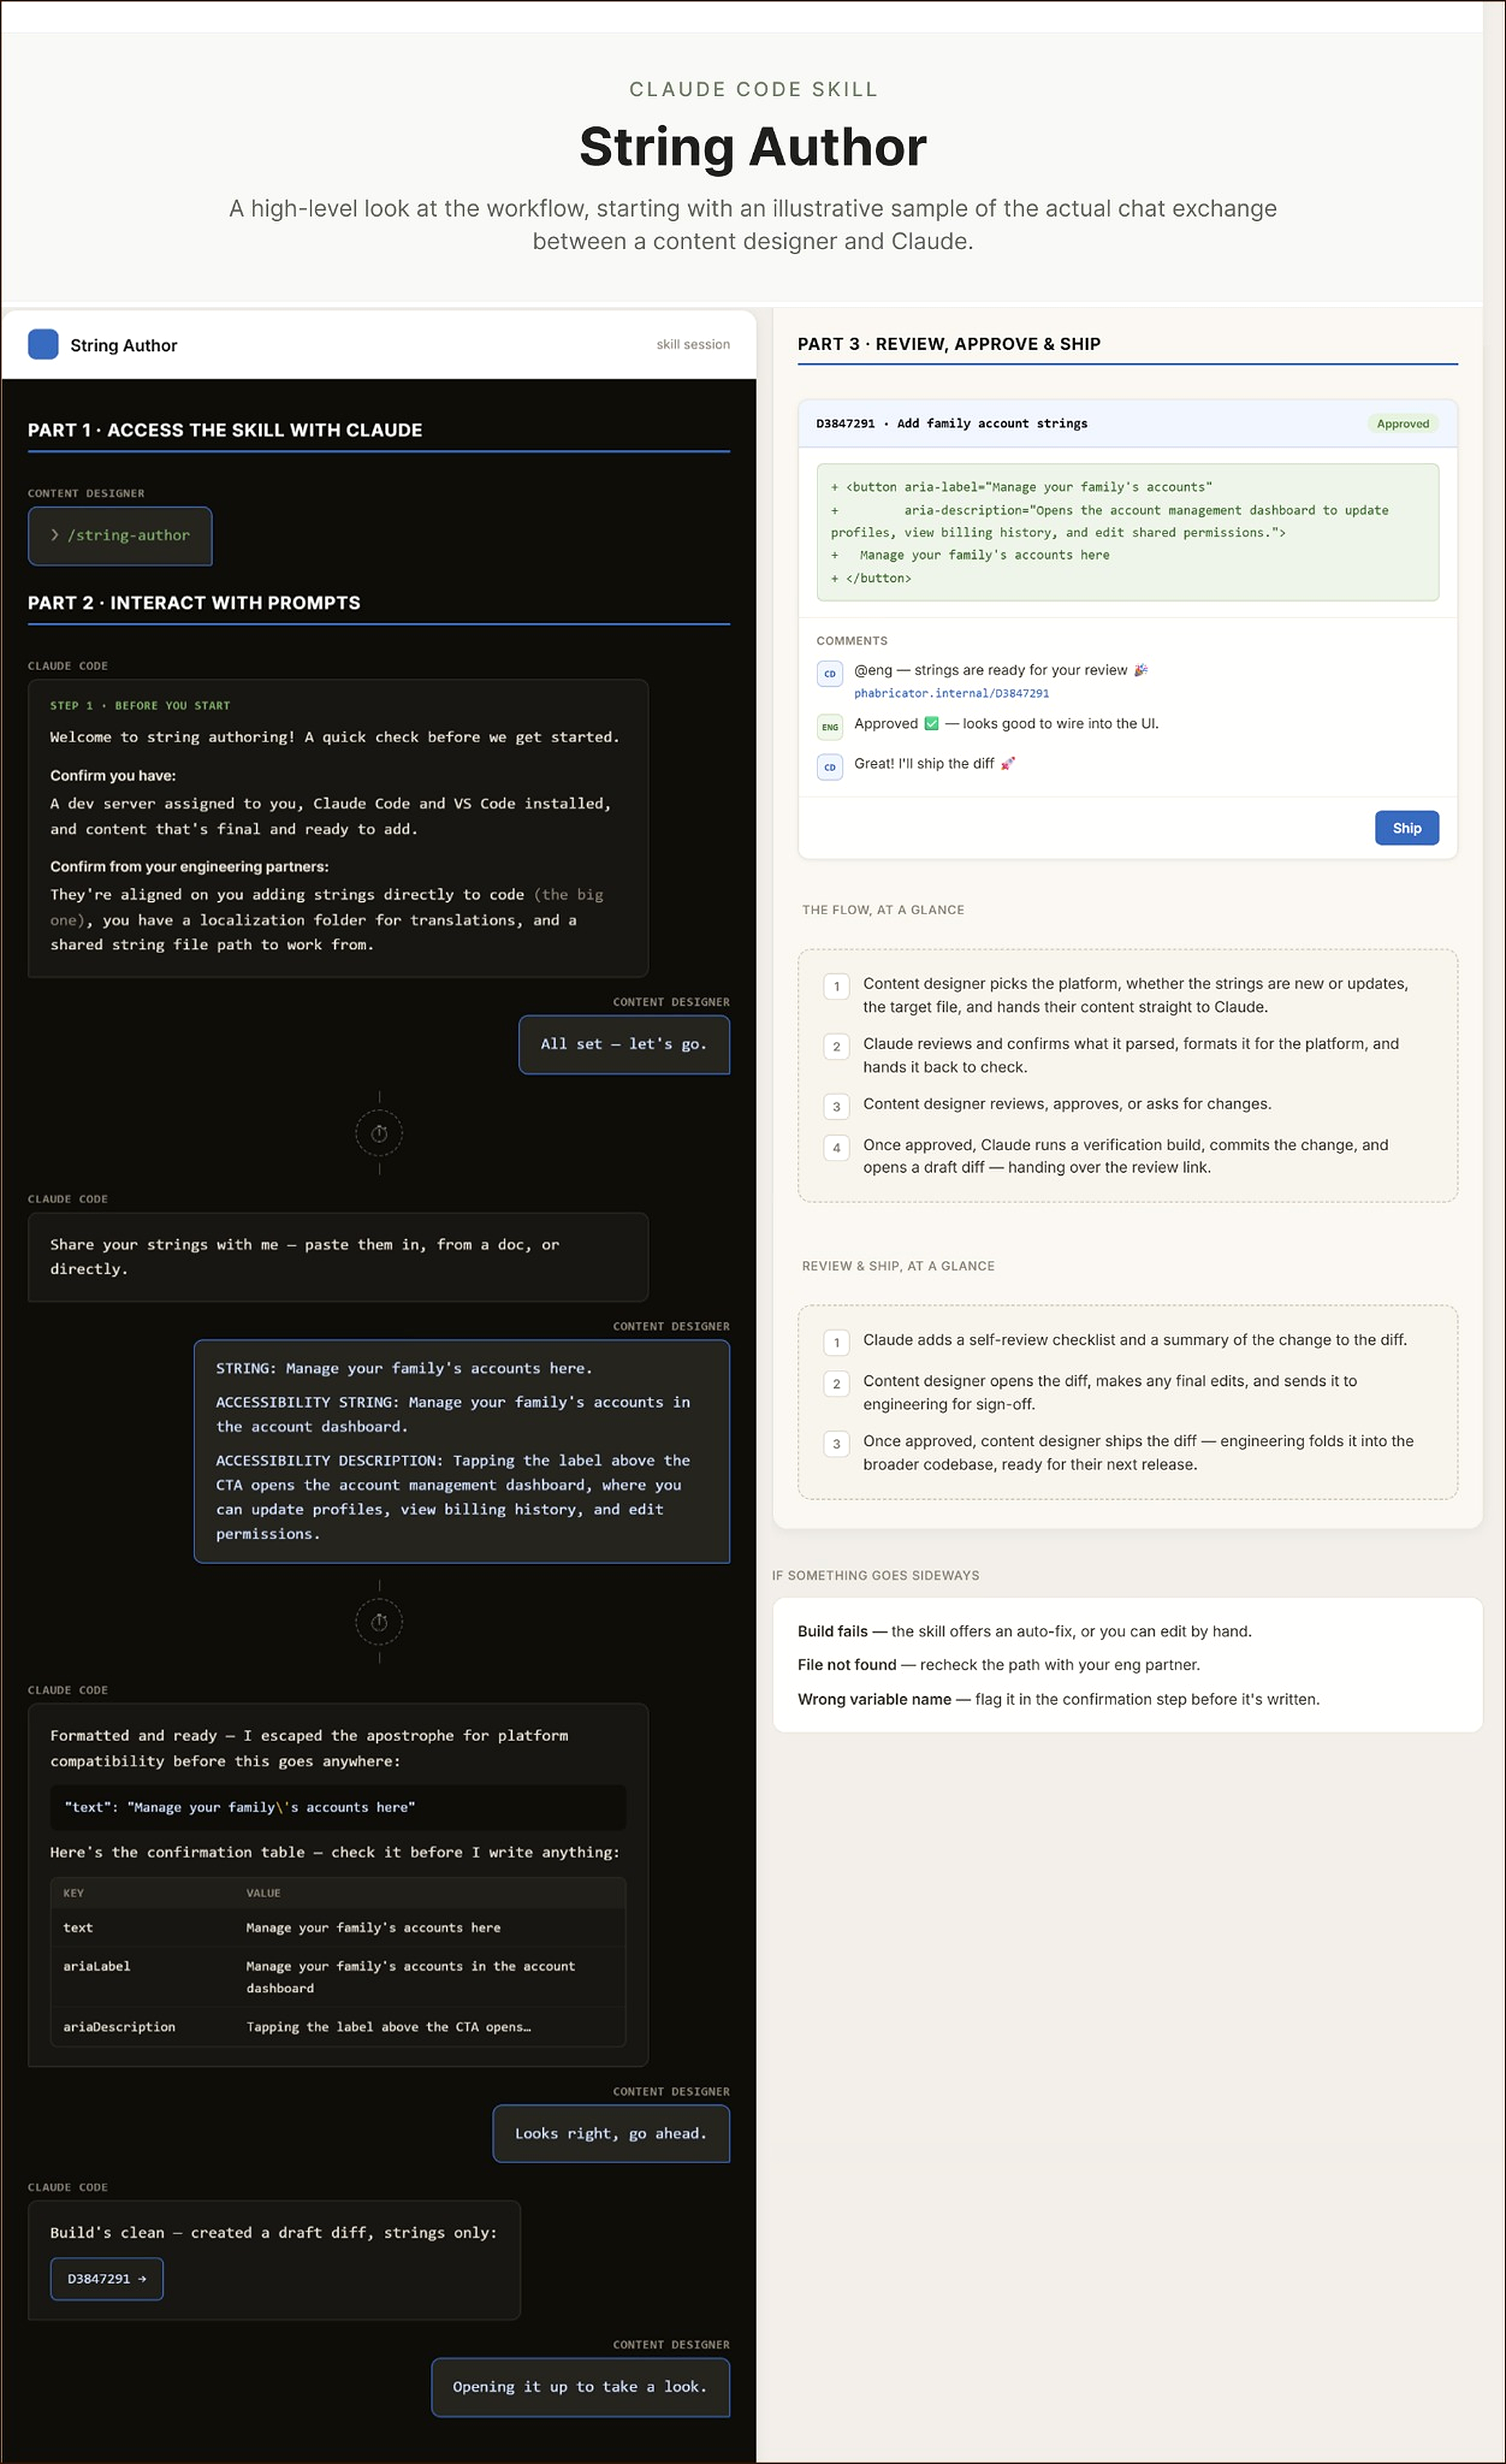Click the /string-author command box
The height and width of the screenshot is (2464, 1506).
pos(120,535)
